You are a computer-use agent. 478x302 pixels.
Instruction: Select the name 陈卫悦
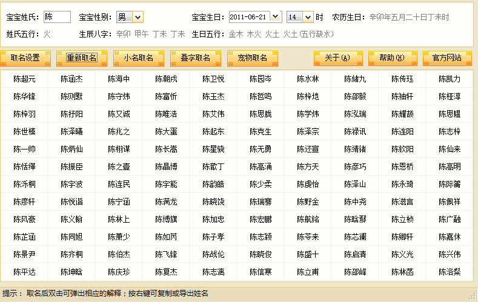213,79
